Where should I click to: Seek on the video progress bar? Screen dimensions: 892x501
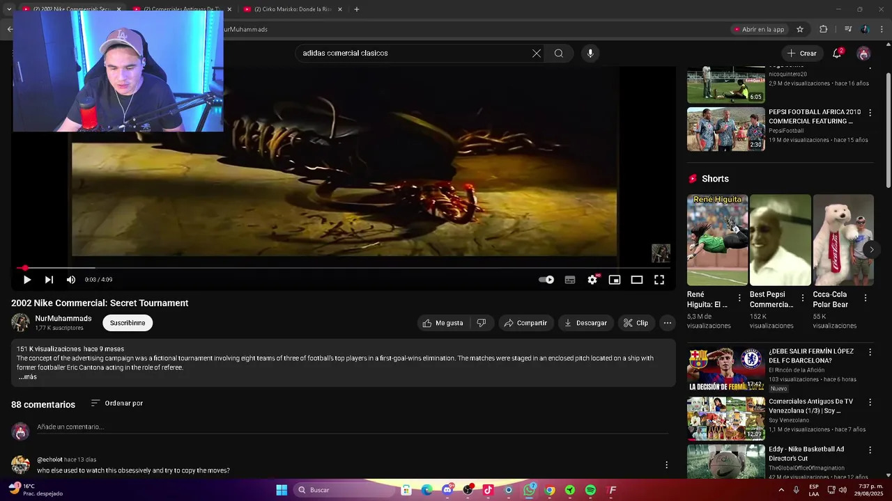click(x=344, y=268)
